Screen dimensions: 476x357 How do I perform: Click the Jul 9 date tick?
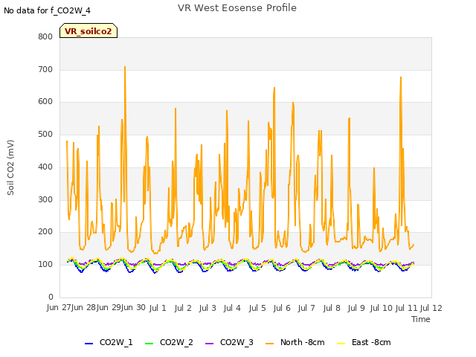(x=356, y=308)
